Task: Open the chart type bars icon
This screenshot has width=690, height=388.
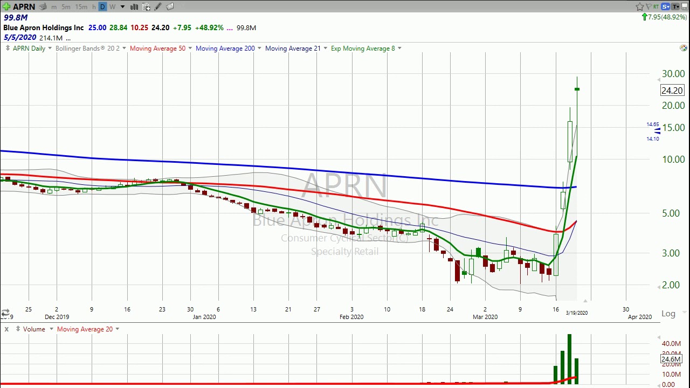Action: pyautogui.click(x=134, y=7)
